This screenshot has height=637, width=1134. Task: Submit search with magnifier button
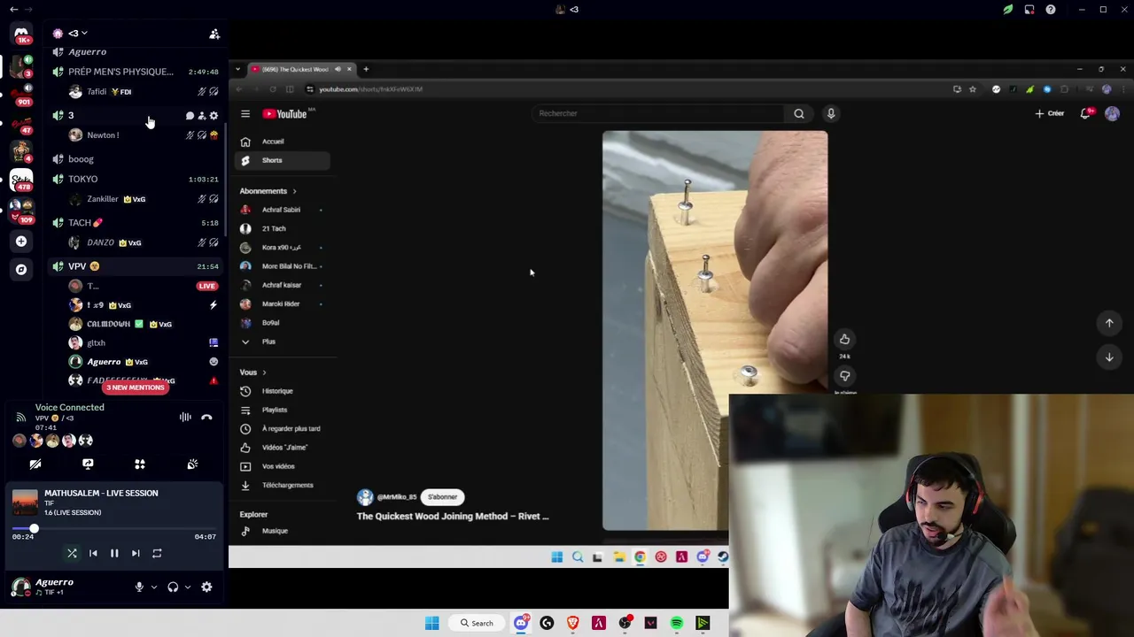pyautogui.click(x=799, y=113)
